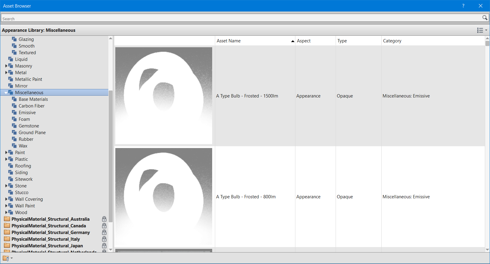The image size is (490, 264).
Task: Click the Type column header
Action: click(342, 41)
